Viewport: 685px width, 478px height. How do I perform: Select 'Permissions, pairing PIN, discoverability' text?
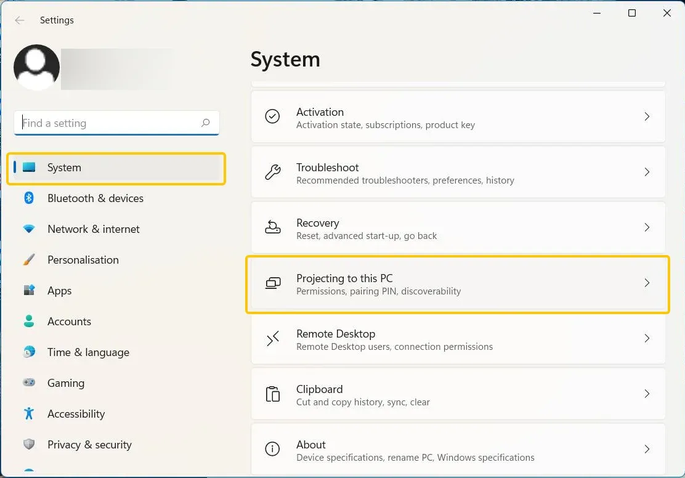pos(378,291)
